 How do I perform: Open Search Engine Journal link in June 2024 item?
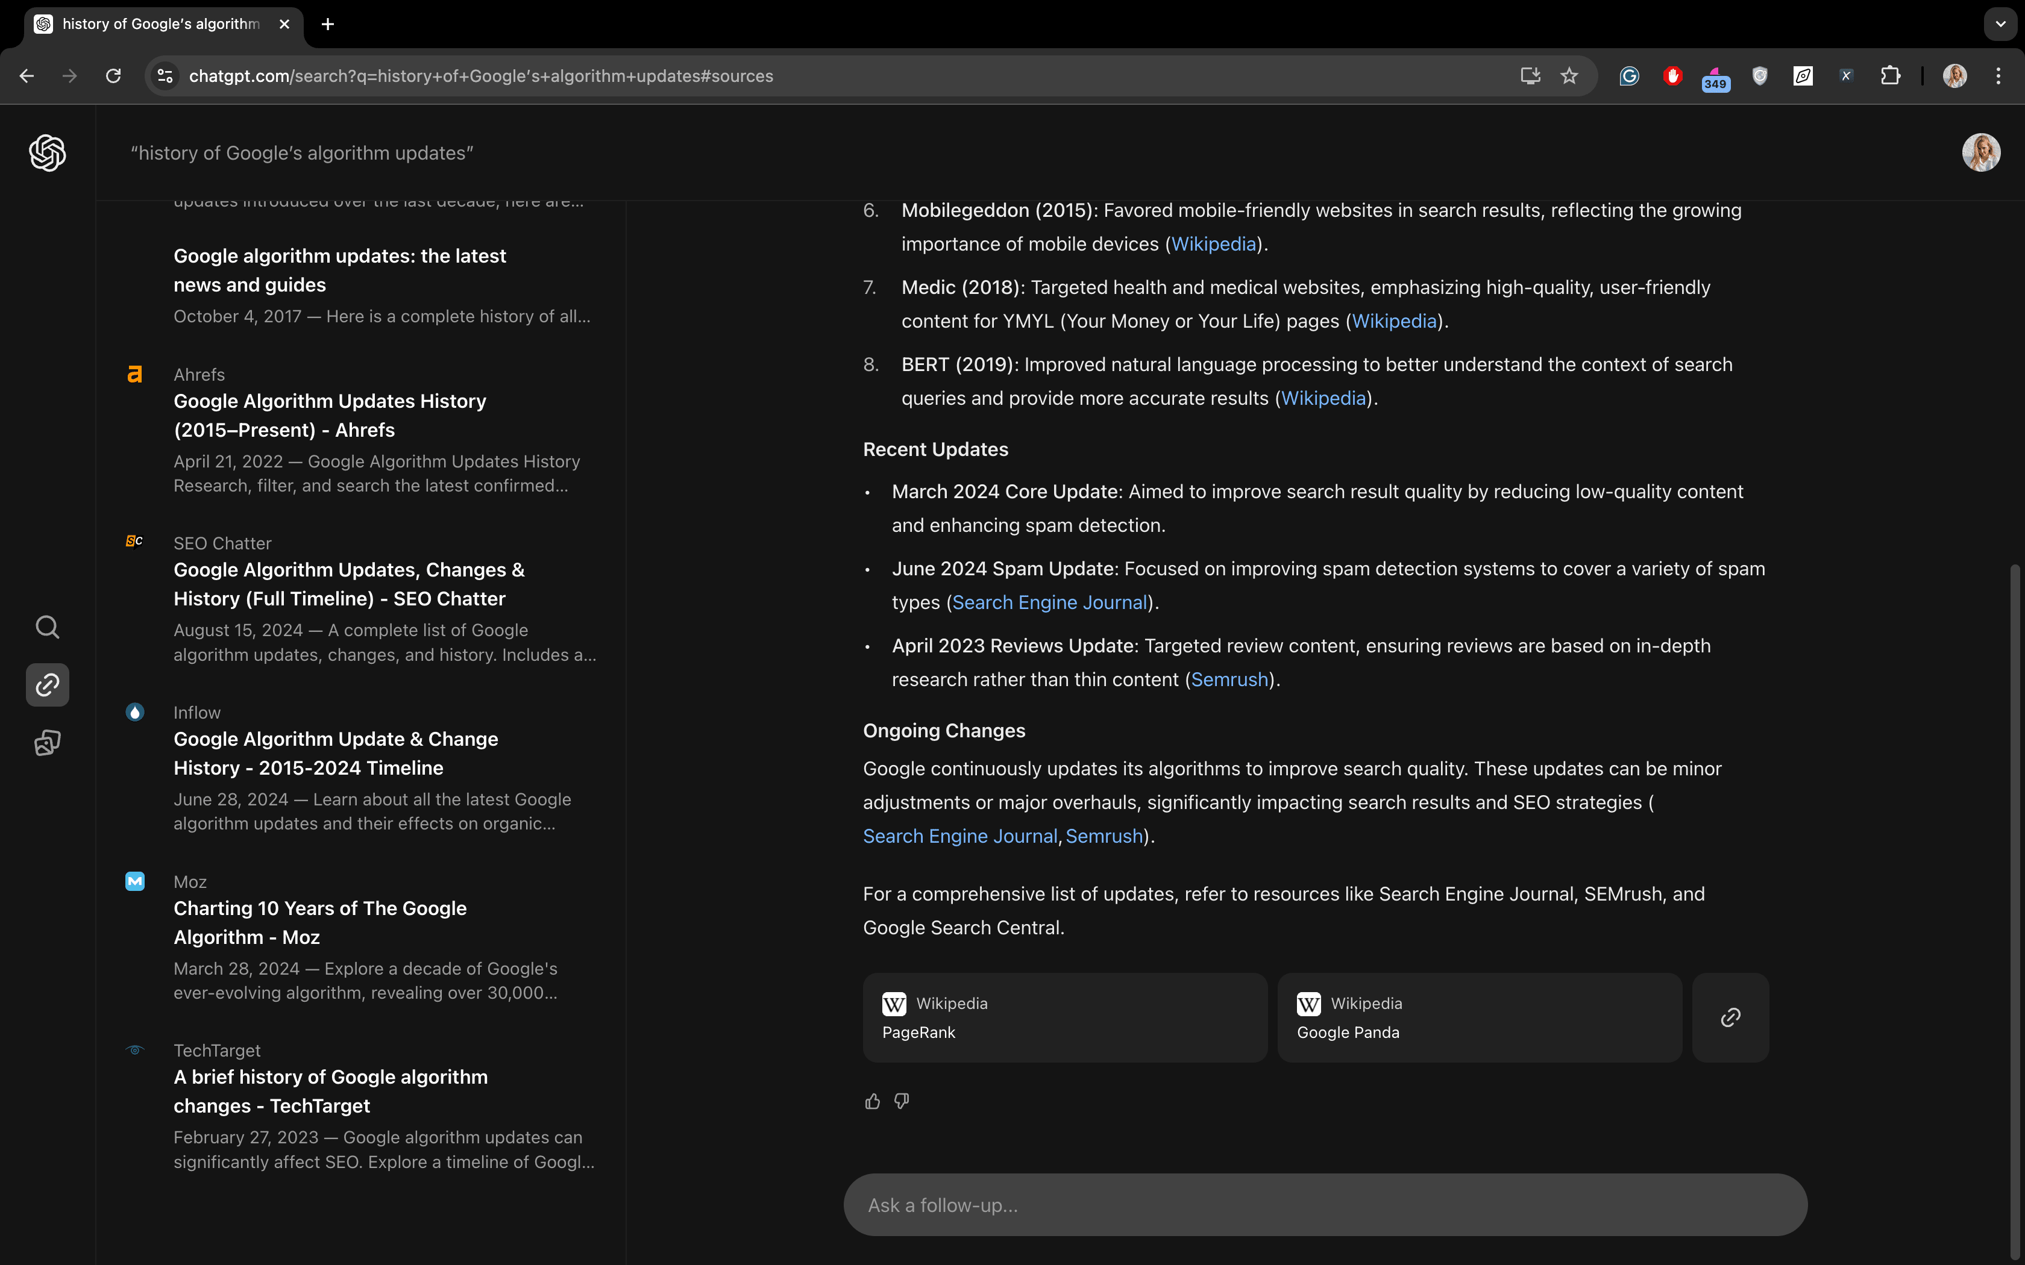click(x=1049, y=602)
